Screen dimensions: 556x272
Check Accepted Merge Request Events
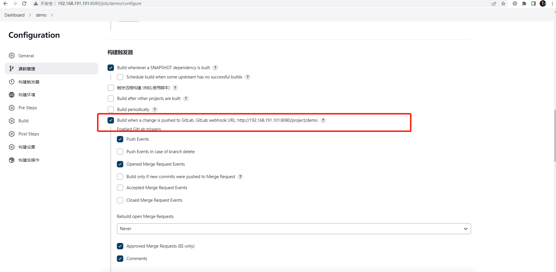[x=120, y=187]
